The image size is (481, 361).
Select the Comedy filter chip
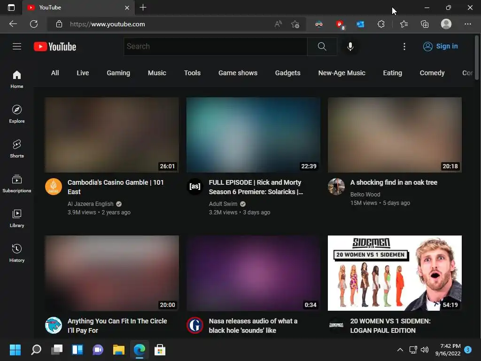[x=432, y=73]
